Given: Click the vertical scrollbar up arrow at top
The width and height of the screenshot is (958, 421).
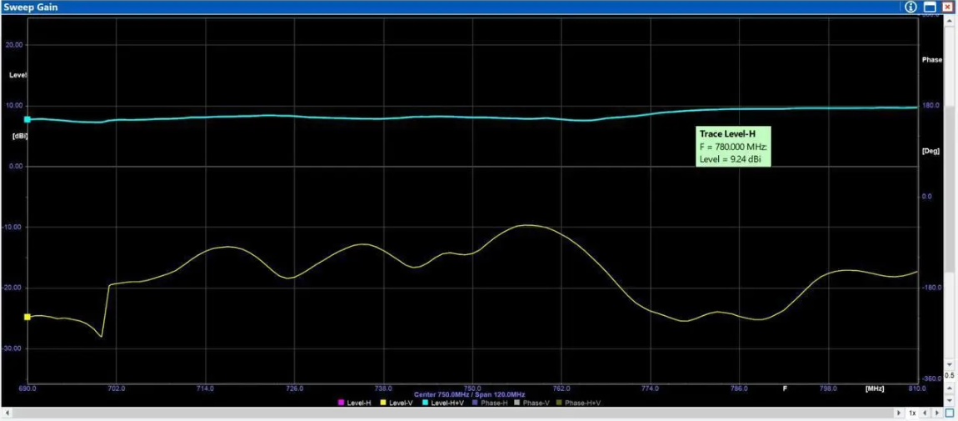Looking at the screenshot, I should click(x=950, y=21).
